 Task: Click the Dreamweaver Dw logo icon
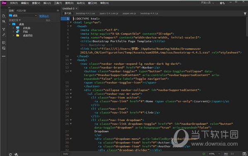pyautogui.click(x=4, y=3)
